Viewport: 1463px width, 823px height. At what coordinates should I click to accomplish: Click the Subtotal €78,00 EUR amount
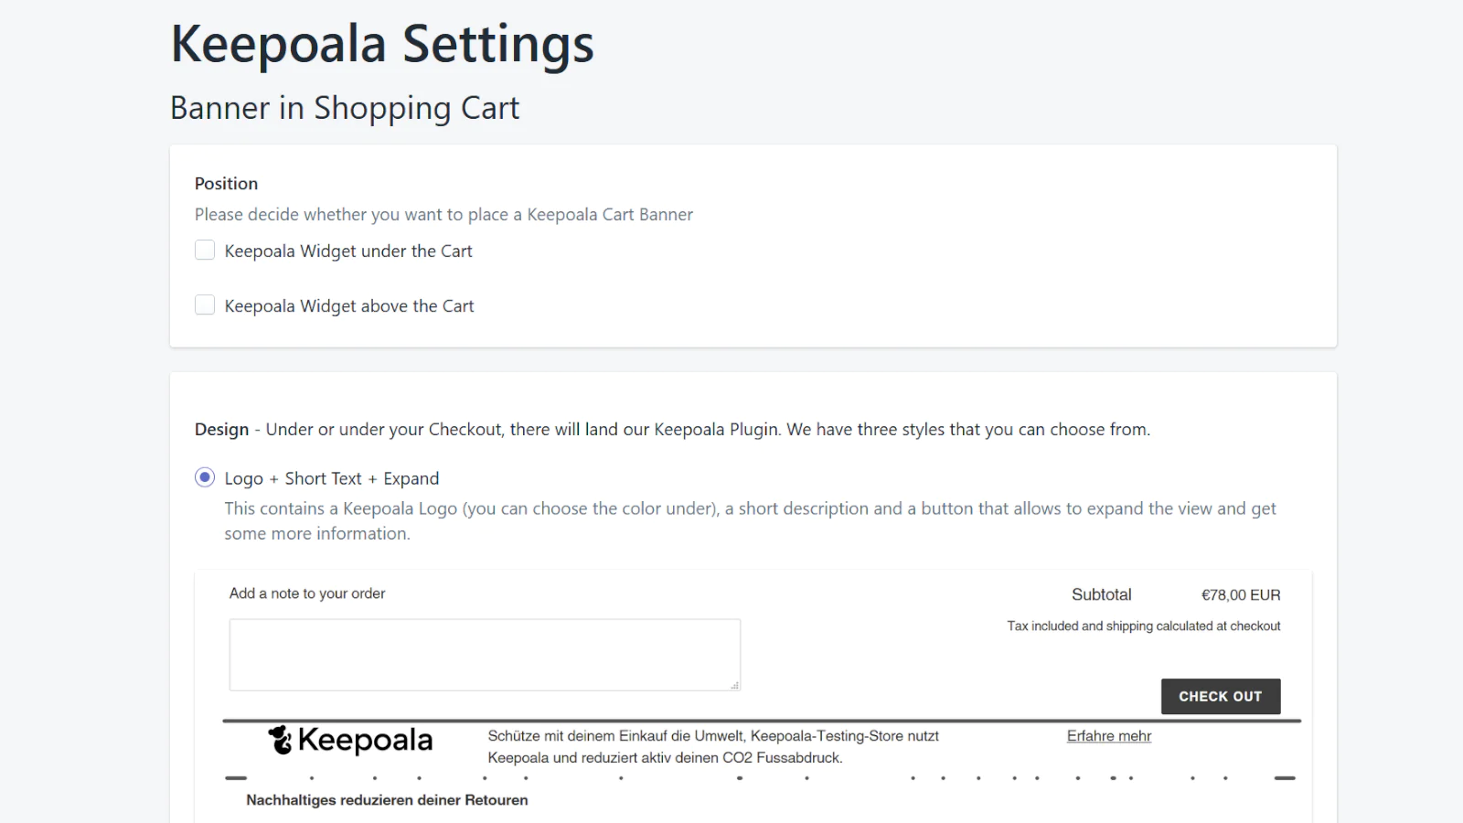click(1241, 594)
